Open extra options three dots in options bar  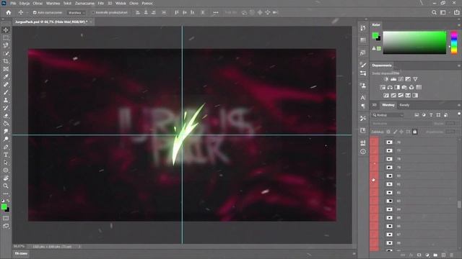(x=216, y=12)
